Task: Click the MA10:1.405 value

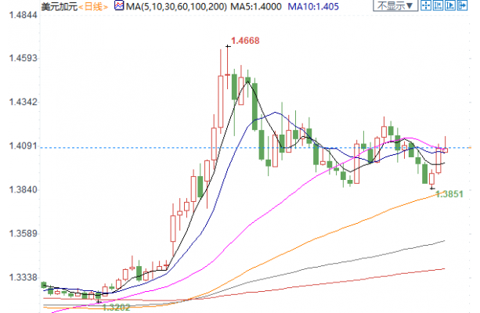Action: pyautogui.click(x=313, y=6)
